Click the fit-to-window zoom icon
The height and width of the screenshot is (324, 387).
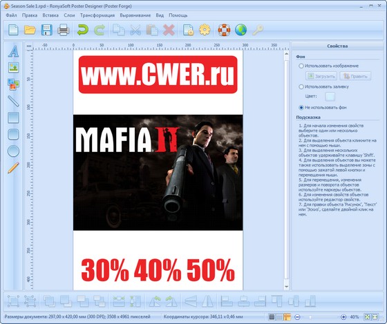[x=367, y=317]
